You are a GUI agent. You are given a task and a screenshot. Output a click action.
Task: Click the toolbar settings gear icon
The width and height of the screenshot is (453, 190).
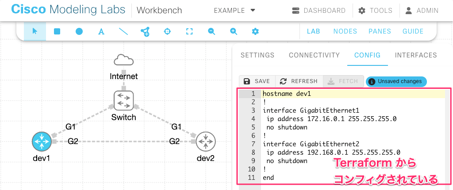[x=255, y=31]
